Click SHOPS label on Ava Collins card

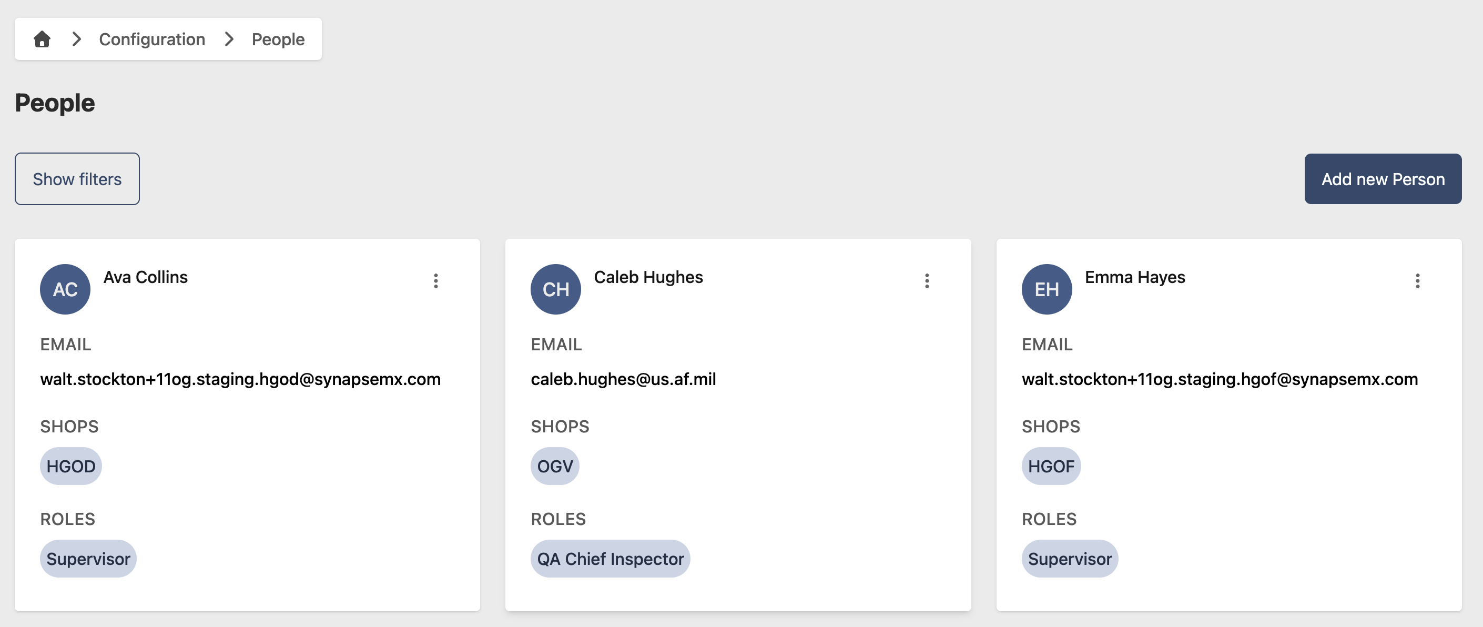(69, 427)
